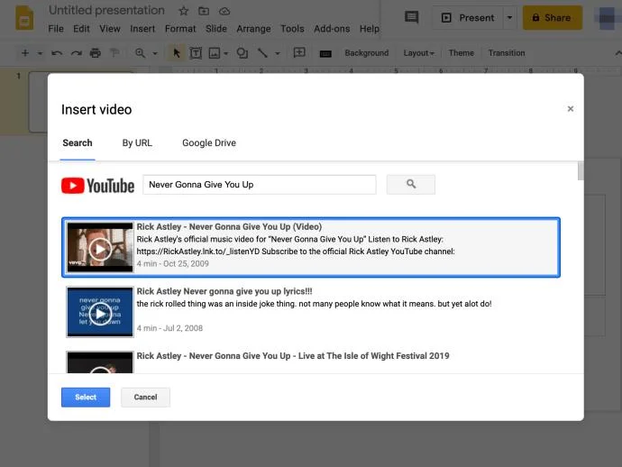Open the Add-ons menu
This screenshot has height=467, width=622.
tap(332, 29)
